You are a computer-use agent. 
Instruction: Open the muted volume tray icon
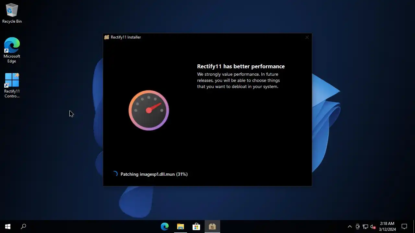click(x=373, y=227)
